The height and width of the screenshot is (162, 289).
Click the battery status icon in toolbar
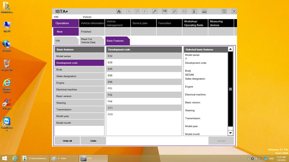[x=194, y=12]
